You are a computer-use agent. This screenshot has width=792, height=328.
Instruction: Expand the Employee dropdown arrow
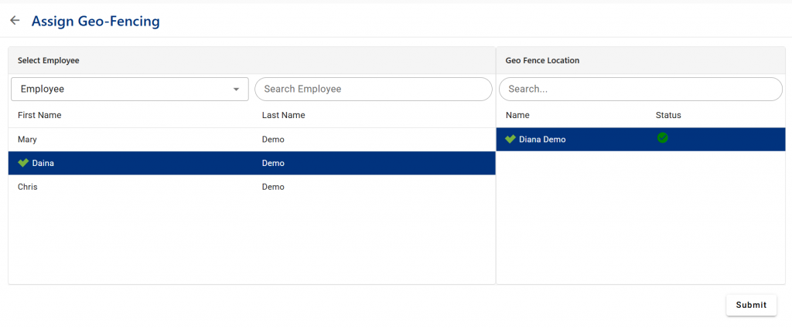point(236,90)
